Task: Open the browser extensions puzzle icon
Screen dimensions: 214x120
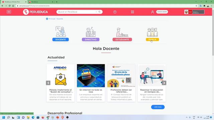Action: [204, 6]
